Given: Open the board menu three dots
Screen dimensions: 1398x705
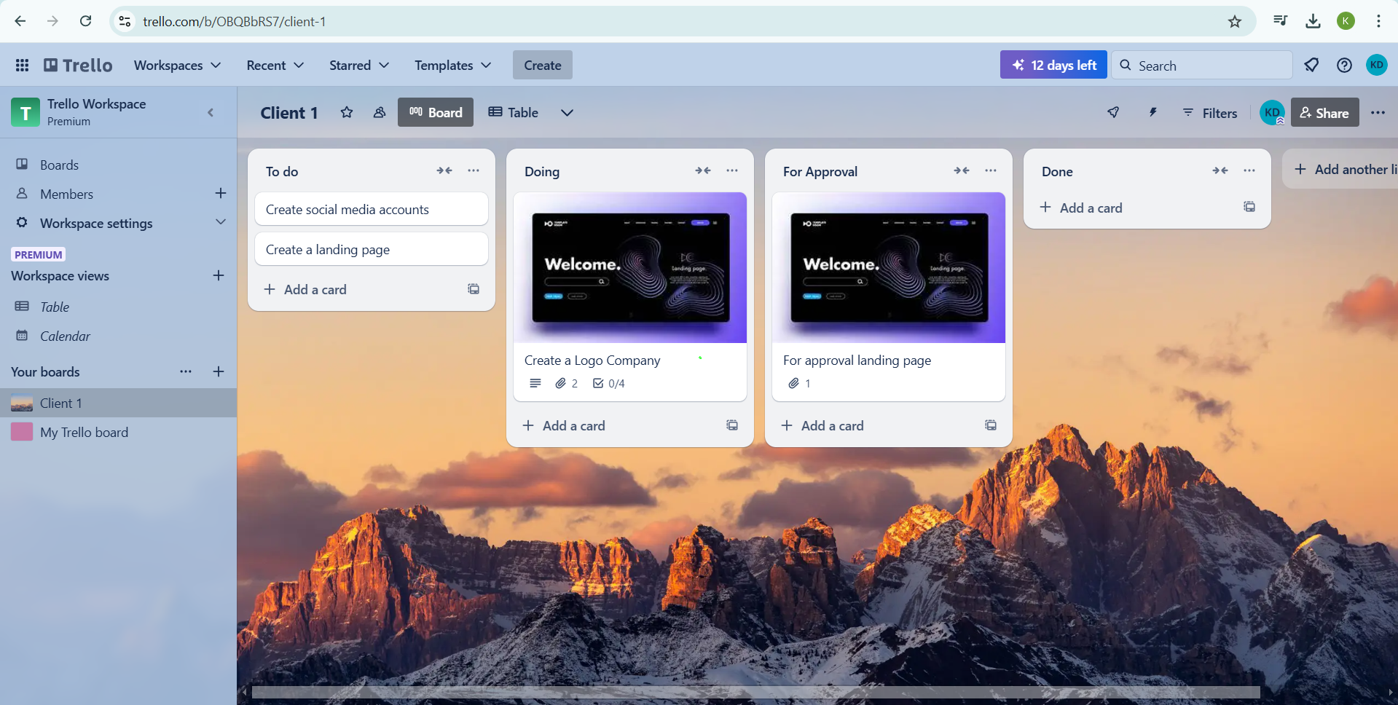Looking at the screenshot, I should [1378, 112].
